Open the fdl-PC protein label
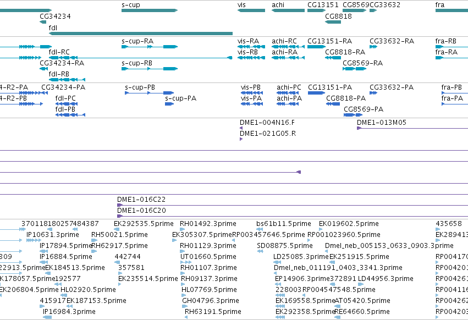Viewport: 468px width, 320px height. point(65,98)
